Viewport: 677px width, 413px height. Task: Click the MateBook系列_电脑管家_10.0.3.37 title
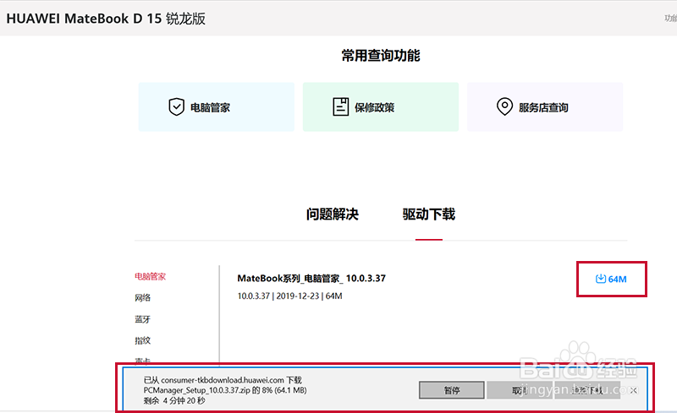pos(311,279)
